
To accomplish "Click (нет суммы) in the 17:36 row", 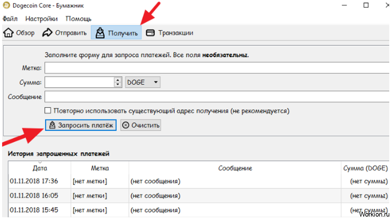I will pyautogui.click(x=369, y=181).
